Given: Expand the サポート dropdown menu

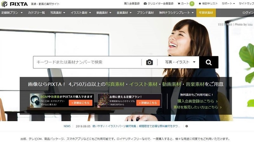Looking at the screenshot, I should point(228,4).
